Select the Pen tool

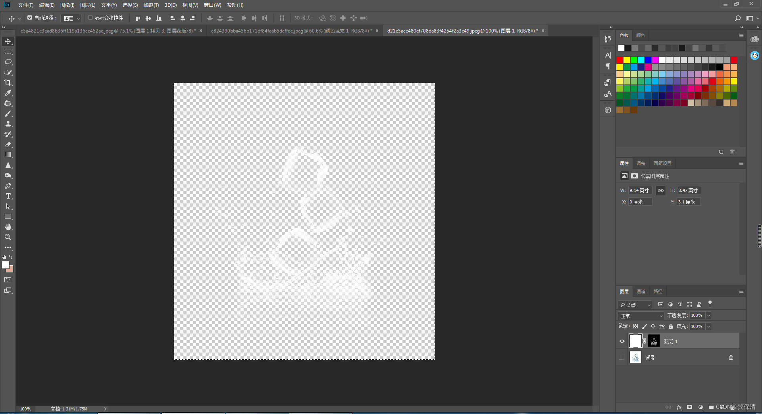point(8,186)
